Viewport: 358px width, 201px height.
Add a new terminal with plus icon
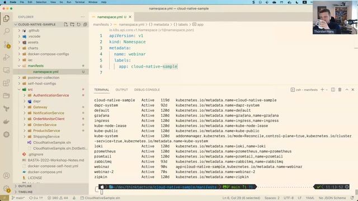(x=322, y=89)
